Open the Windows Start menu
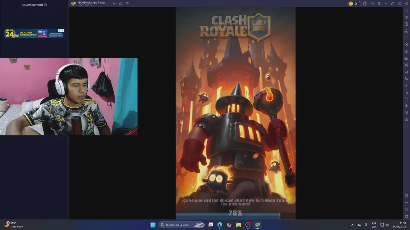This screenshot has width=410, height=230. (x=153, y=225)
